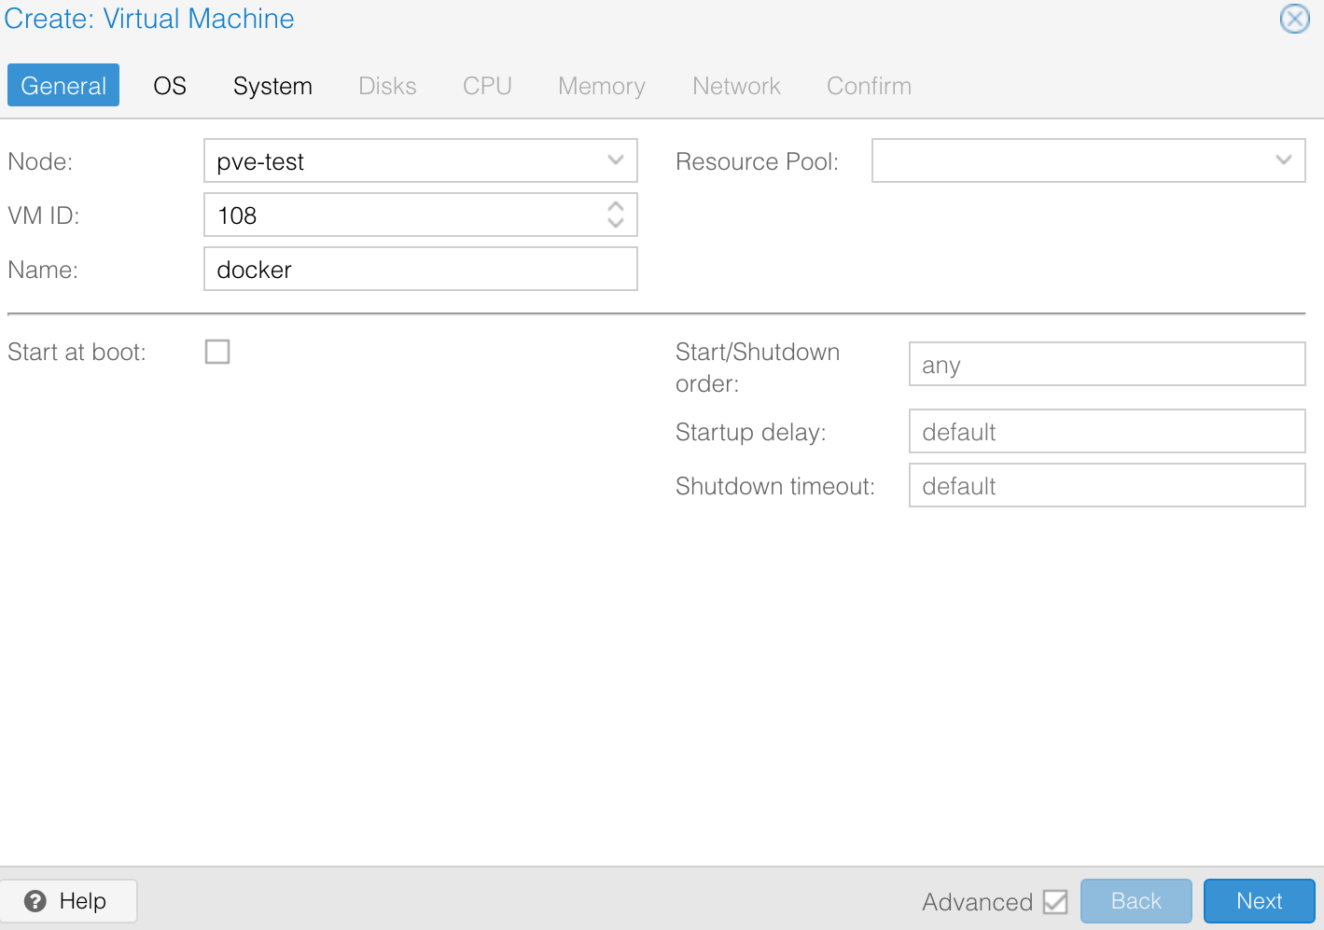Viewport: 1324px width, 930px height.
Task: Click the Name input field
Action: click(x=420, y=269)
